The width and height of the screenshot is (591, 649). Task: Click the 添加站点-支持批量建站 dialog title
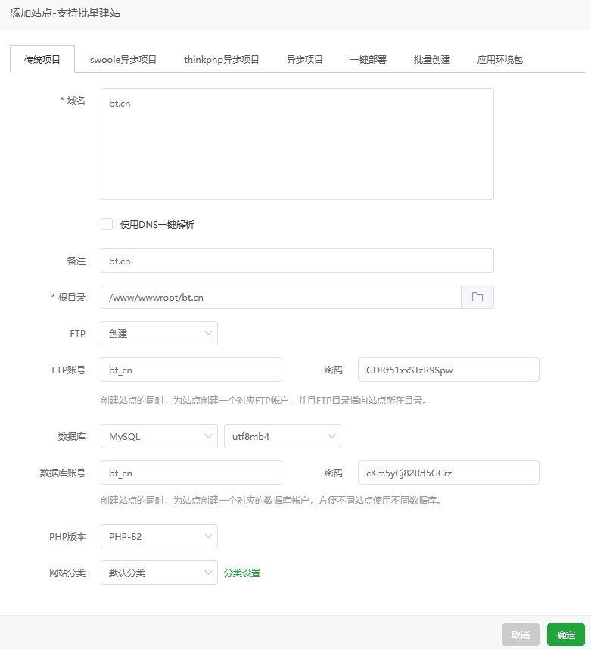[65, 13]
